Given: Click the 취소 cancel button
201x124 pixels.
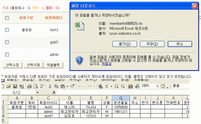Looking at the screenshot, I should click(x=180, y=44).
